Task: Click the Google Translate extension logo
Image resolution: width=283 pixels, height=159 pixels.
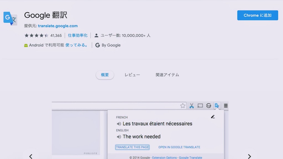Action: pos(10,18)
